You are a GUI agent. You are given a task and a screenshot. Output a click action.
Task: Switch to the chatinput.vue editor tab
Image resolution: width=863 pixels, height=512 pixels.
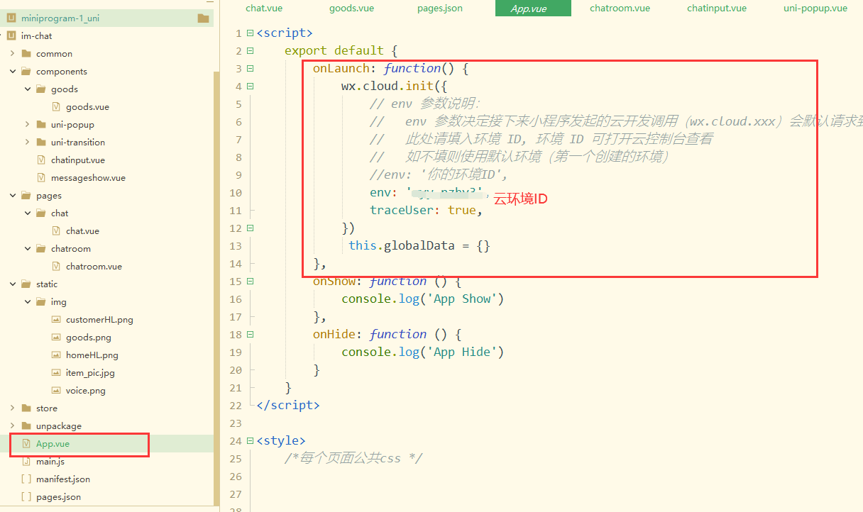point(717,8)
